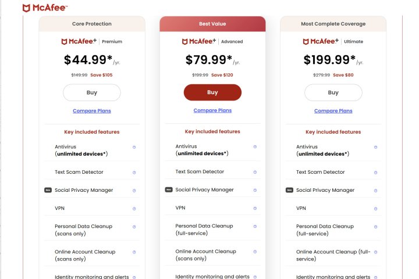Open info icon for Advanced Text Scam Detector

point(255,171)
